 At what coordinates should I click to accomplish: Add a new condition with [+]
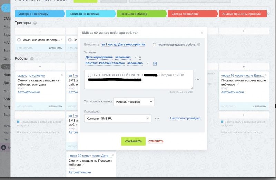(155, 63)
